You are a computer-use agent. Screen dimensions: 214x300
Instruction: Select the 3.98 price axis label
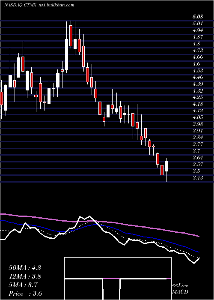tap(198, 124)
